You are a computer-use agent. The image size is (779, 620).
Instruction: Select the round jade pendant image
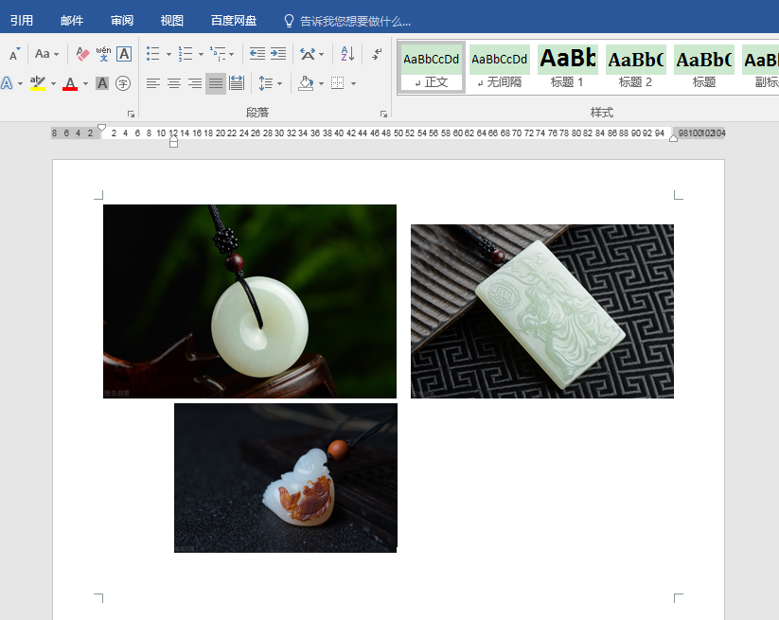point(250,301)
